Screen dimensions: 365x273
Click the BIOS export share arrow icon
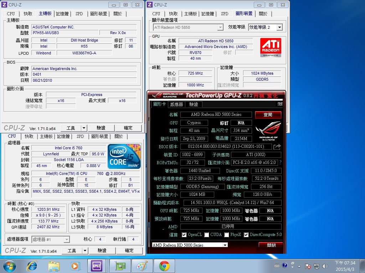[277, 146]
